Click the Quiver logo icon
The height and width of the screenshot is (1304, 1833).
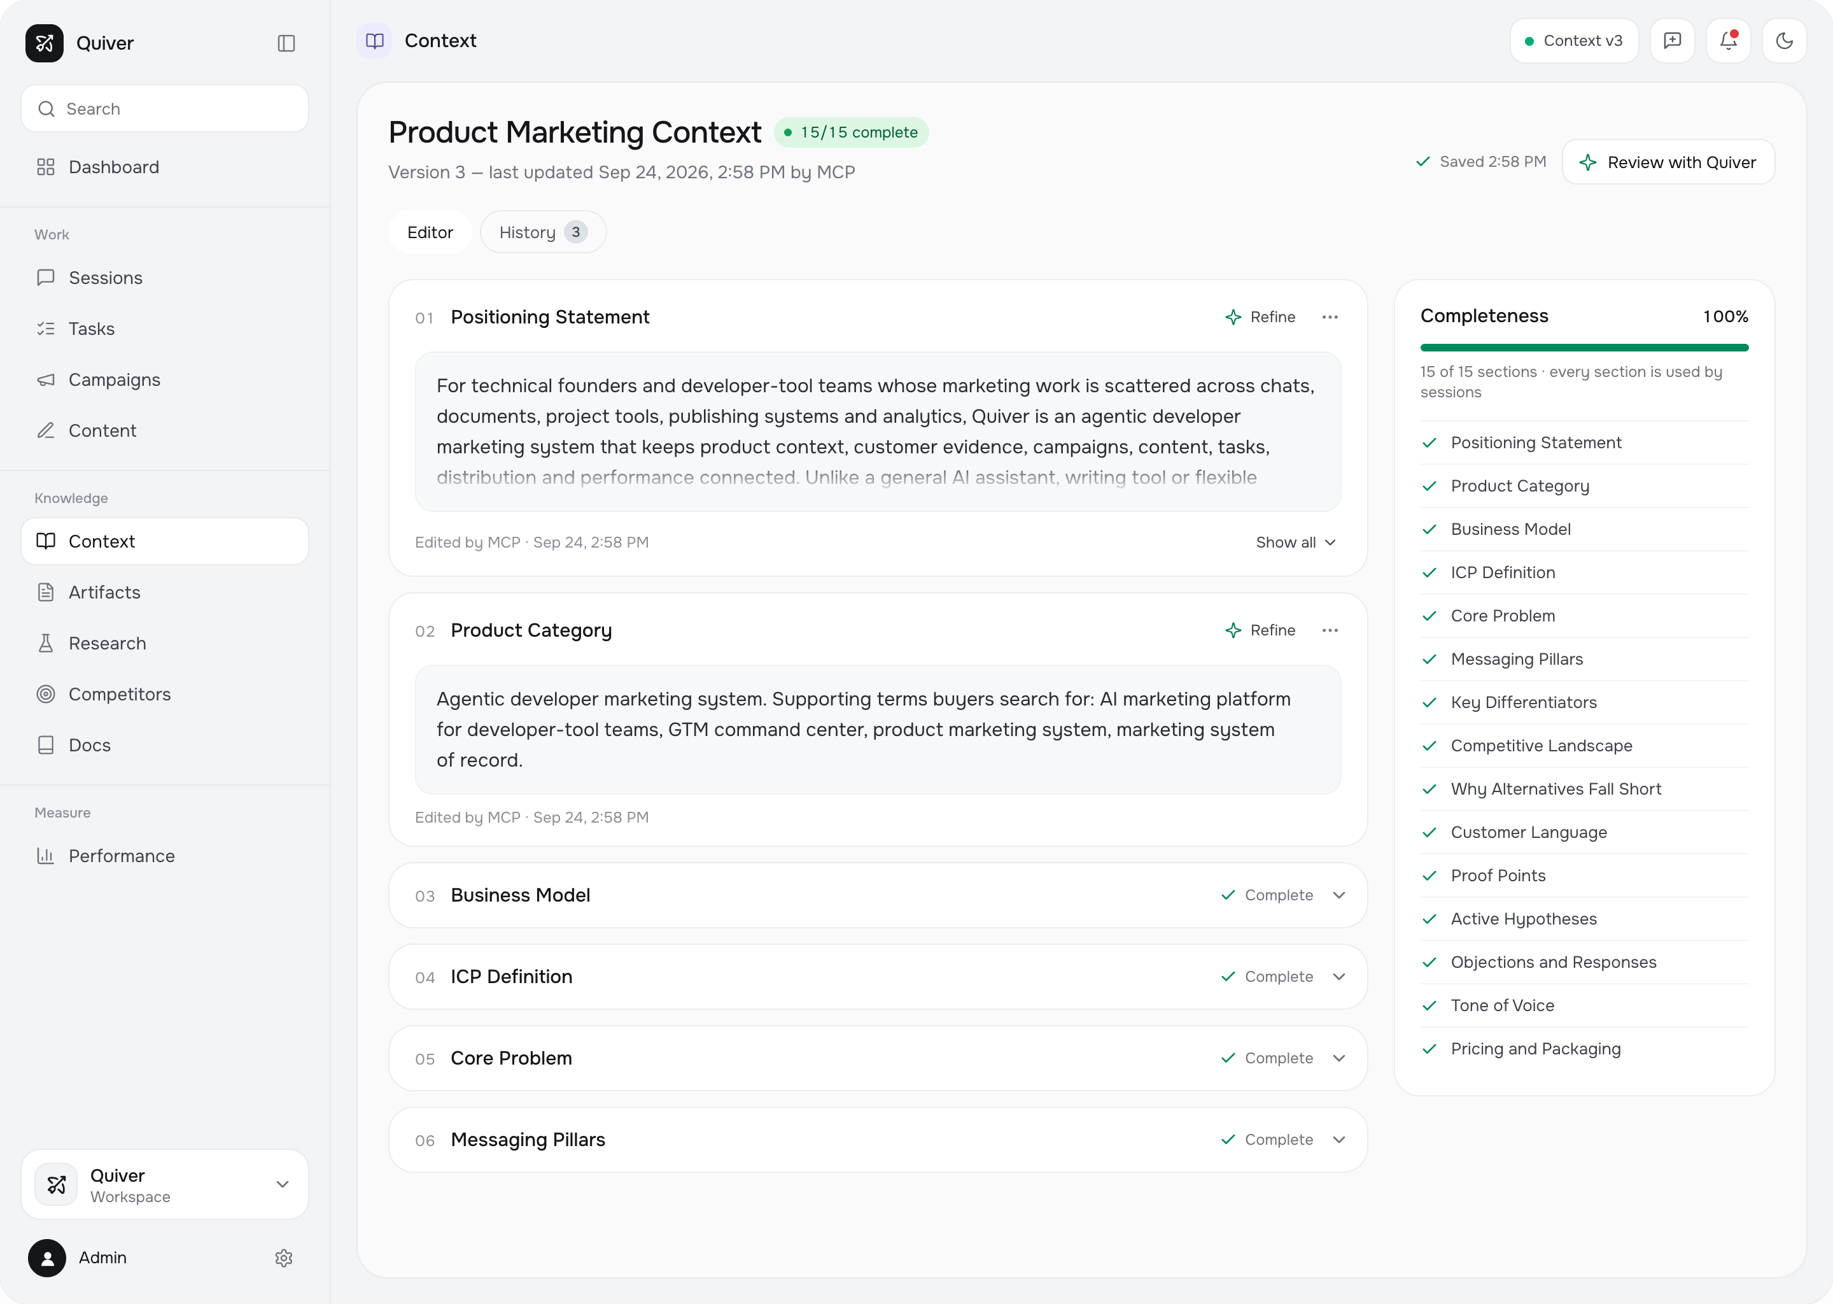pyautogui.click(x=44, y=43)
